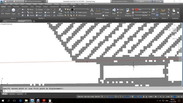This screenshot has width=183, height=103.
Task: Click the Insert block tool
Action: click(114, 11)
